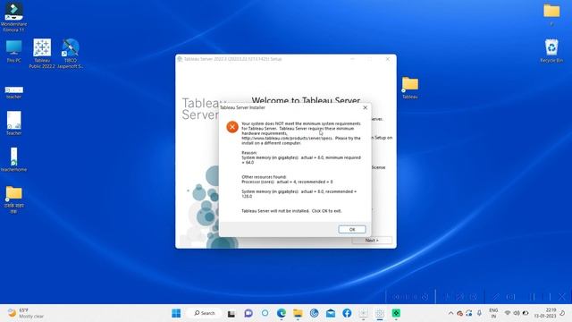Click the green app icon on the taskbar

tap(396, 313)
